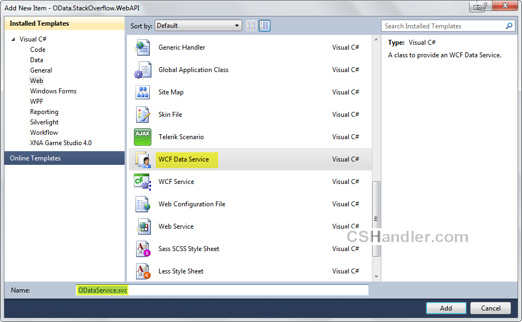Select the Sass SCSS Style Sheet label
This screenshot has height=322, width=522.
click(x=189, y=249)
